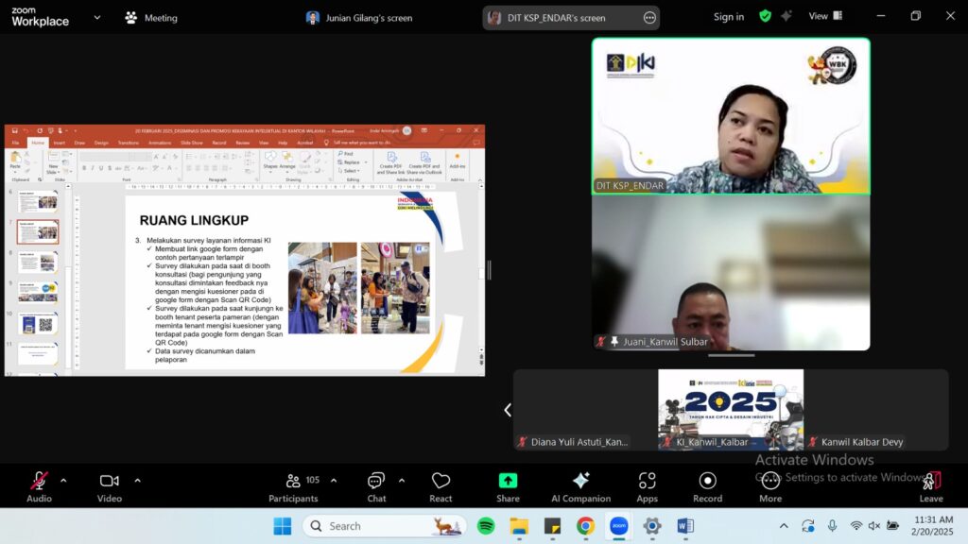Click the Sign in link

click(728, 17)
